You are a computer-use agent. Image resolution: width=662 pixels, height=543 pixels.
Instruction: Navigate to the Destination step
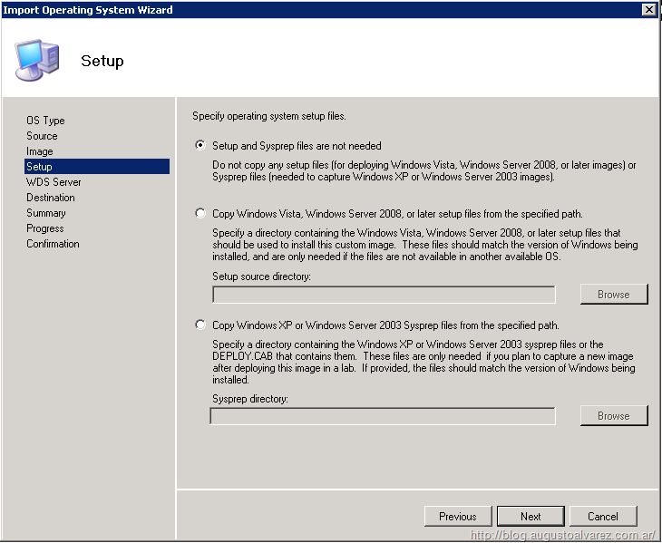pyautogui.click(x=51, y=198)
